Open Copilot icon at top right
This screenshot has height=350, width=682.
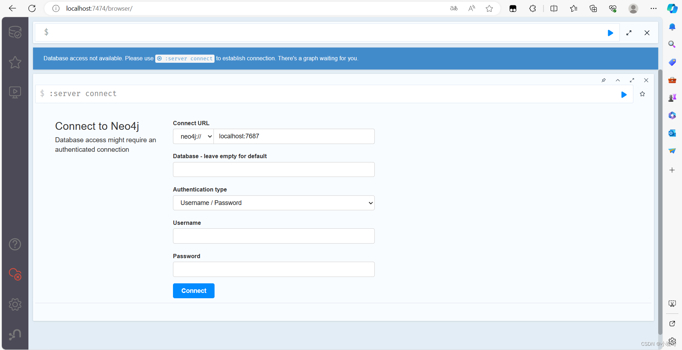pyautogui.click(x=672, y=9)
